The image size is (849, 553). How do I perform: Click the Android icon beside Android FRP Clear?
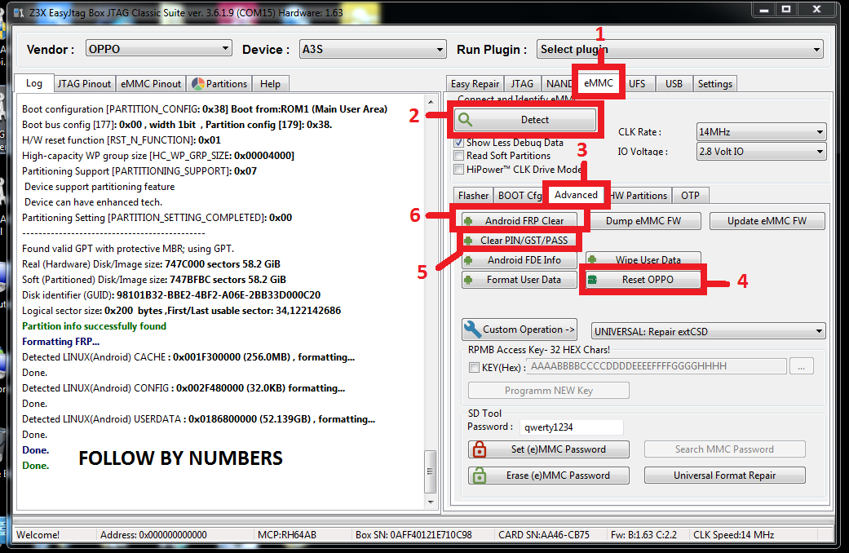pyautogui.click(x=468, y=221)
